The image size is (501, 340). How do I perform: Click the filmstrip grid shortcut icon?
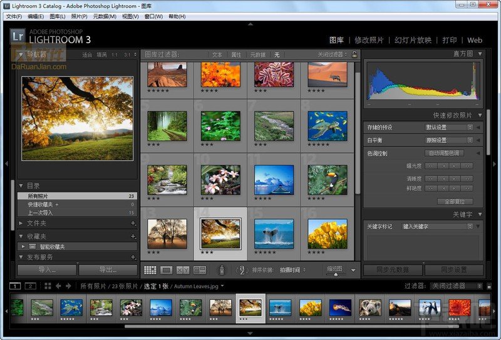[48, 286]
